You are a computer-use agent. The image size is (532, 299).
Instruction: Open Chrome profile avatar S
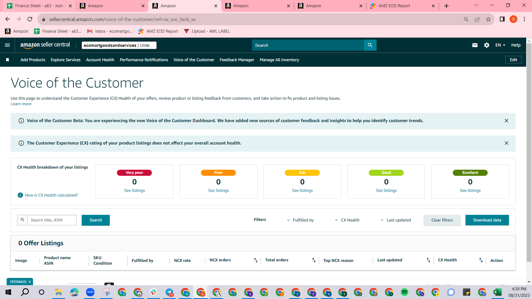click(513, 19)
